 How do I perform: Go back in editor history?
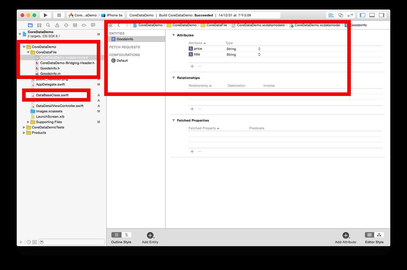click(119, 25)
